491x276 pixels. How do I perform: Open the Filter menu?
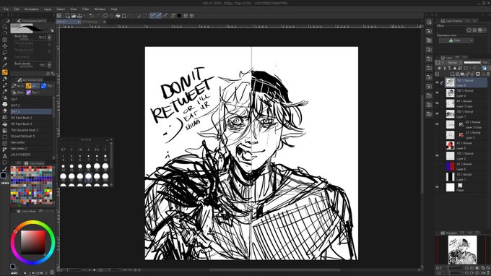click(x=85, y=9)
